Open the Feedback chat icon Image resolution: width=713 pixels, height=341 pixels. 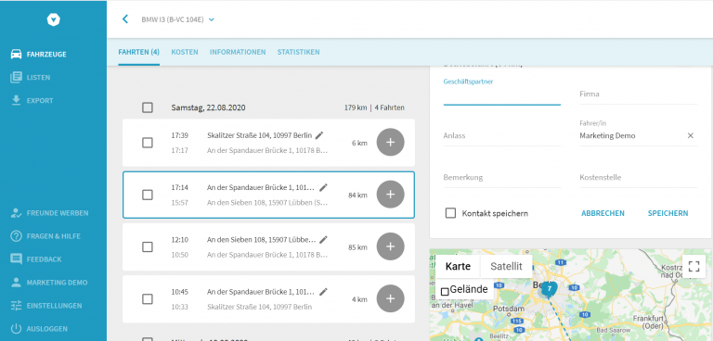(17, 259)
